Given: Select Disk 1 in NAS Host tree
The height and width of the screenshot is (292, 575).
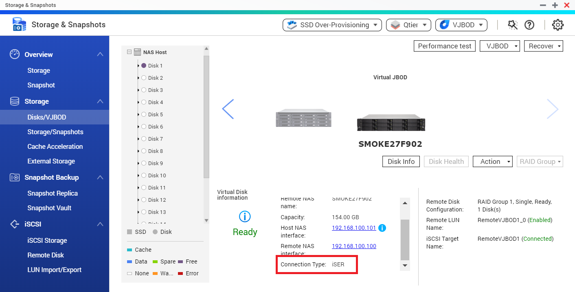Looking at the screenshot, I should (x=155, y=65).
